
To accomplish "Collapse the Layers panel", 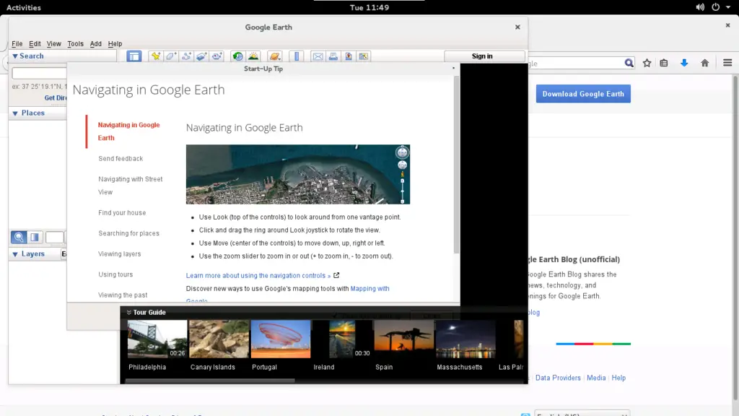I will (x=15, y=254).
